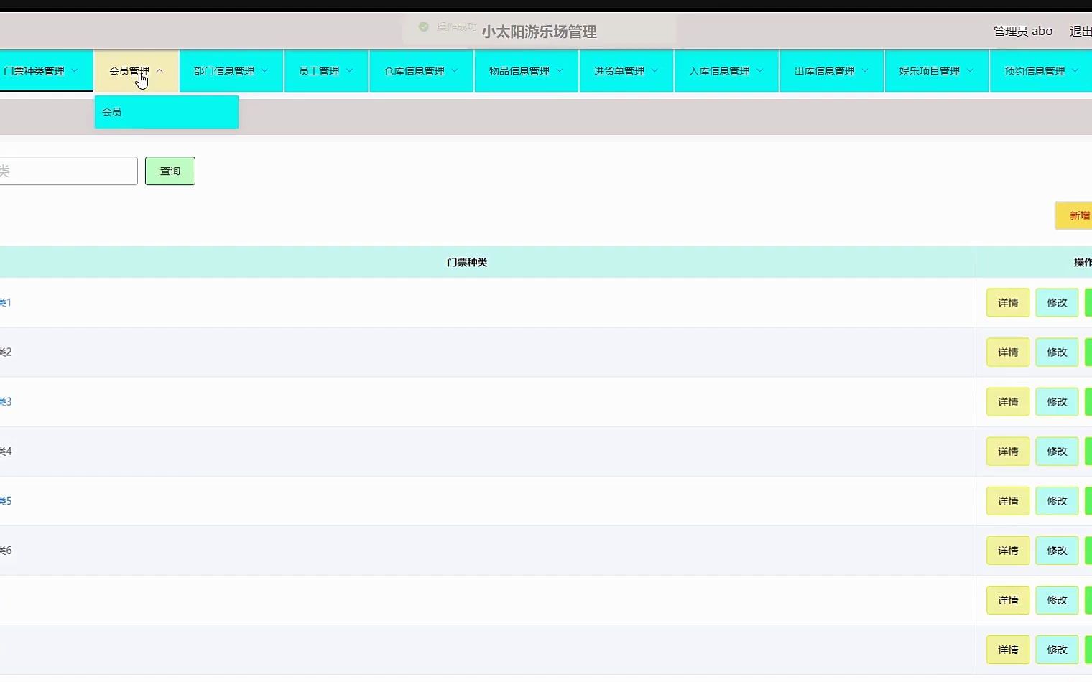
Task: Expand the 出库信息管理 chevron arrow
Action: (x=865, y=70)
